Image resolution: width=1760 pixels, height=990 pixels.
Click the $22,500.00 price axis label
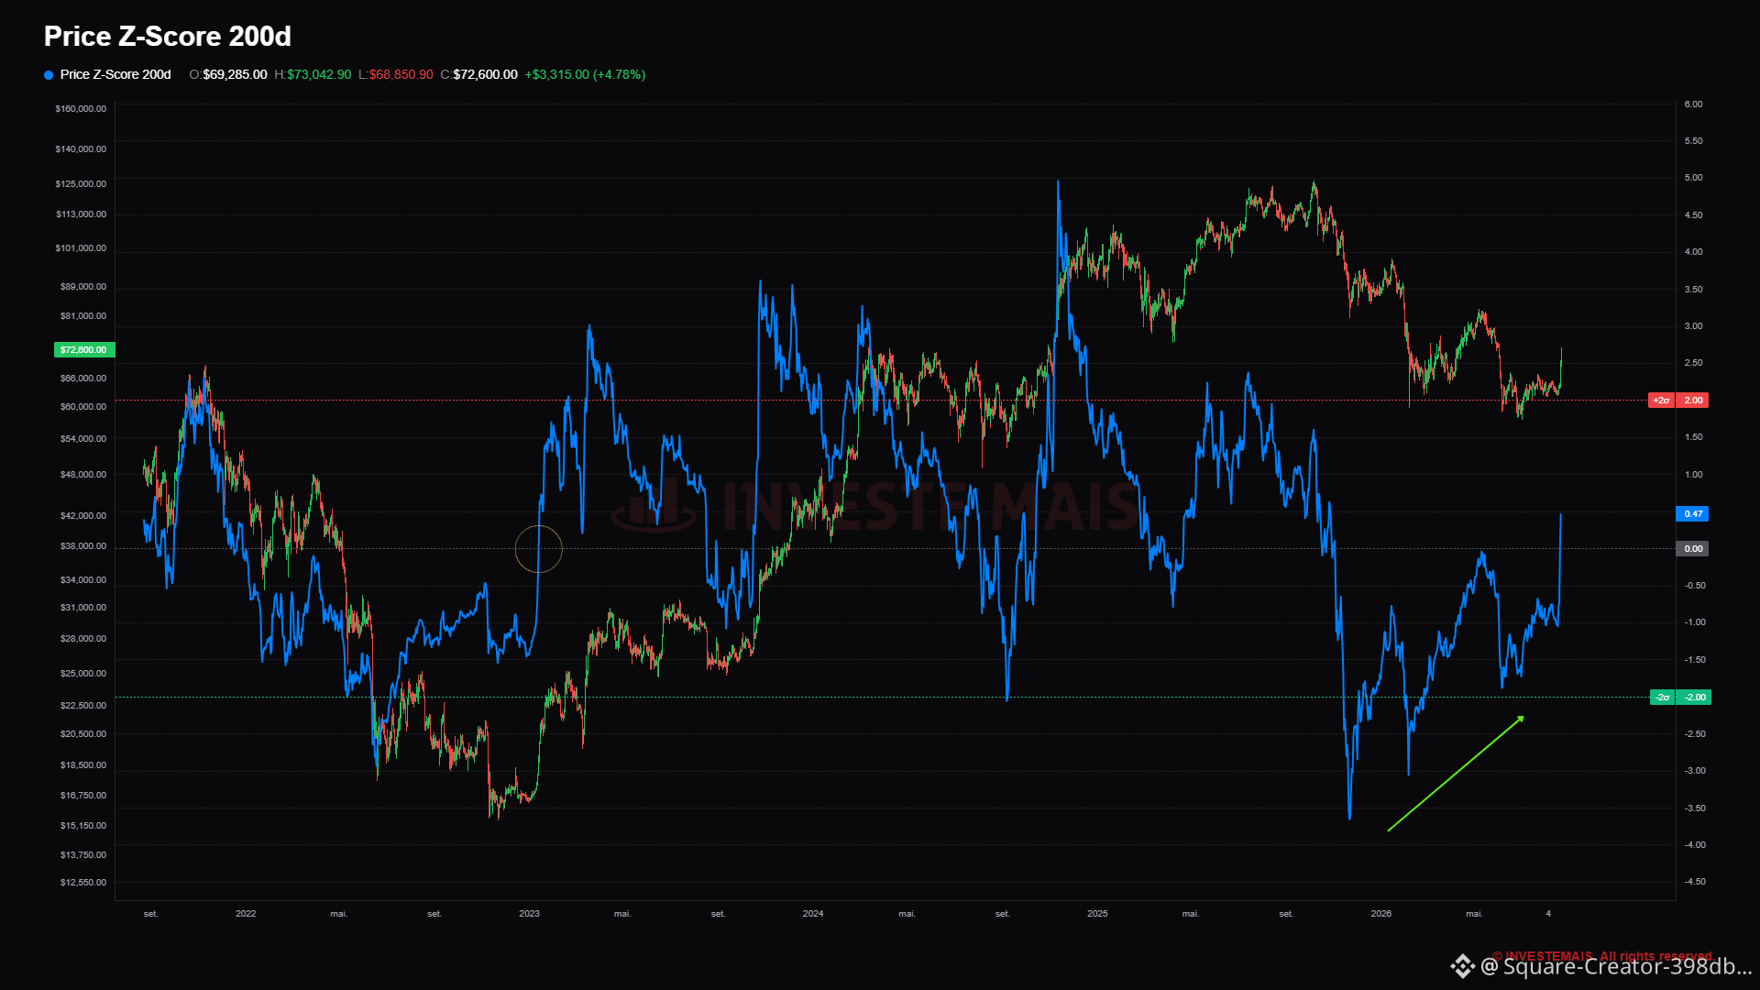tap(83, 706)
